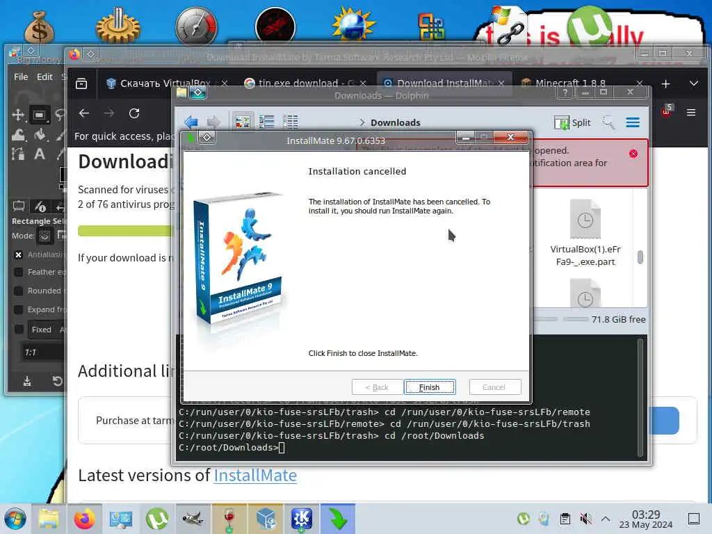Open a new Firefox tab with plus button
The width and height of the screenshot is (712, 534).
665,84
